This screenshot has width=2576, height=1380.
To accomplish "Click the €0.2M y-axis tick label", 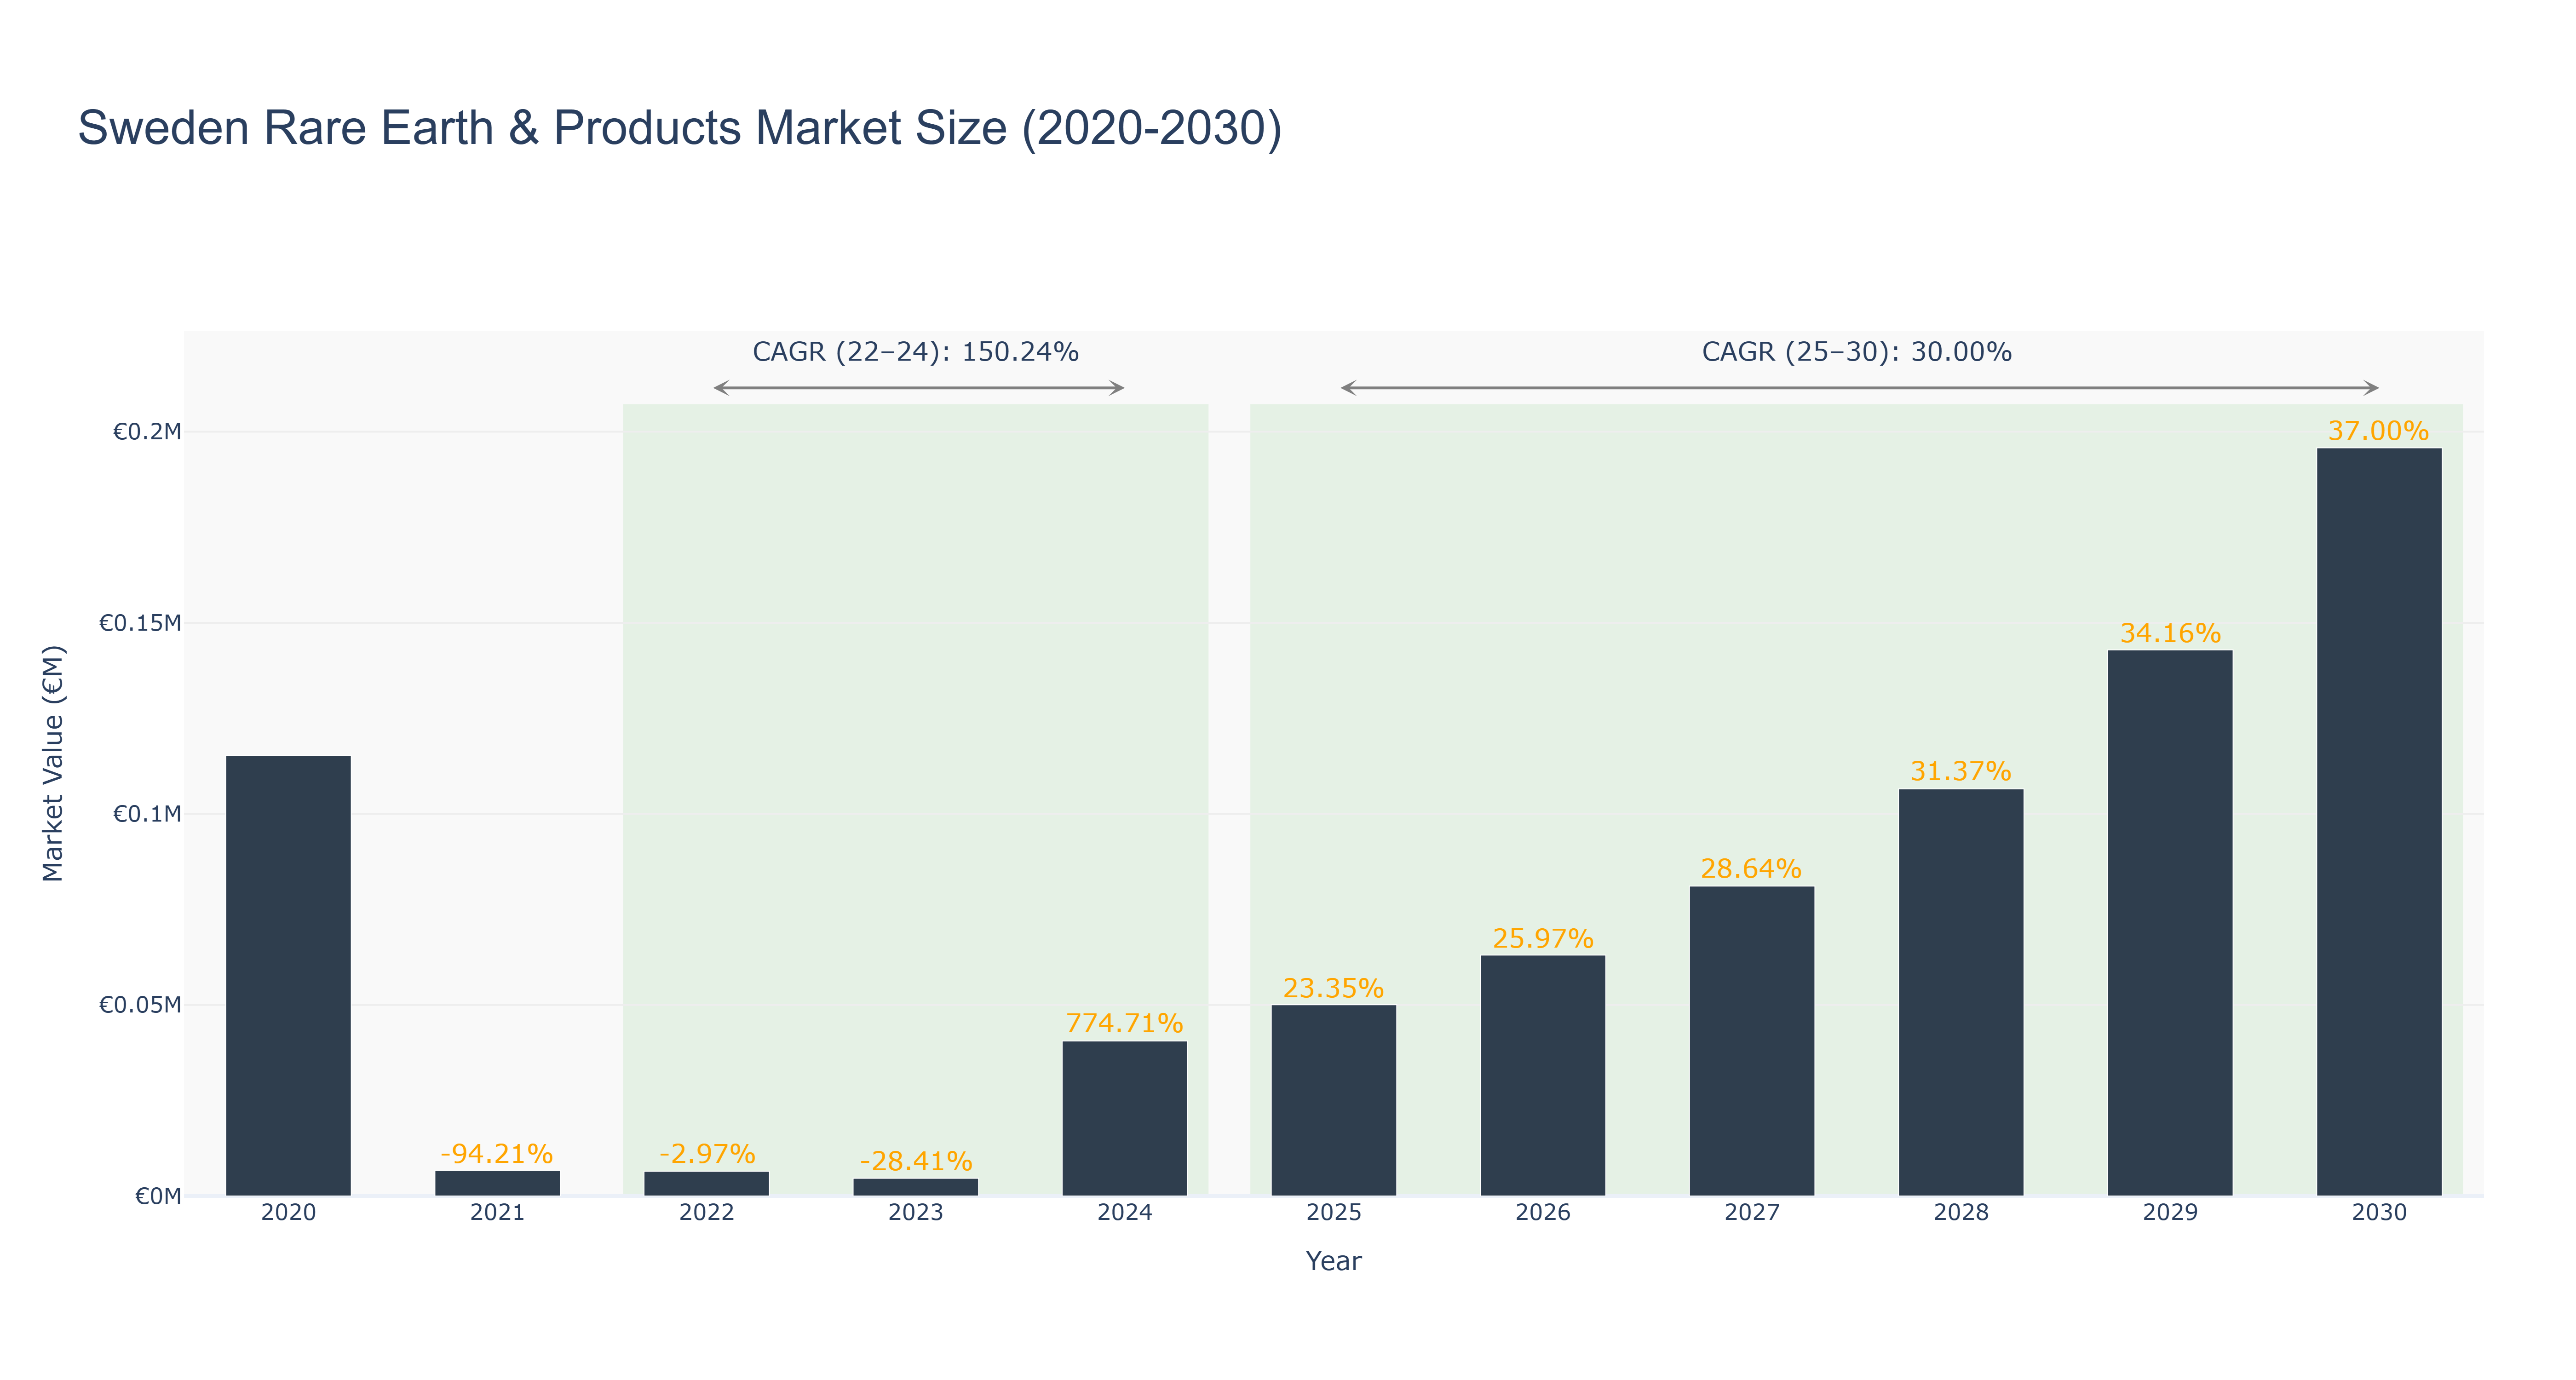I will [x=147, y=432].
